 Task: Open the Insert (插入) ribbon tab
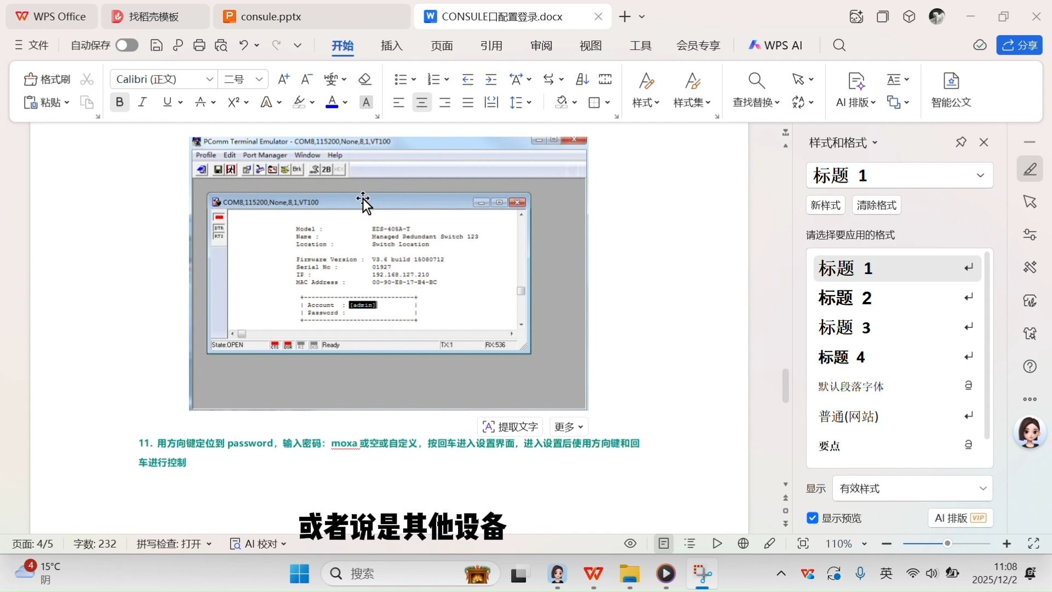tap(392, 45)
